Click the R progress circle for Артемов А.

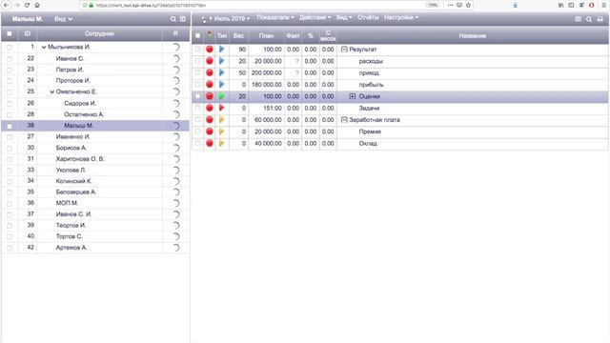[175, 248]
